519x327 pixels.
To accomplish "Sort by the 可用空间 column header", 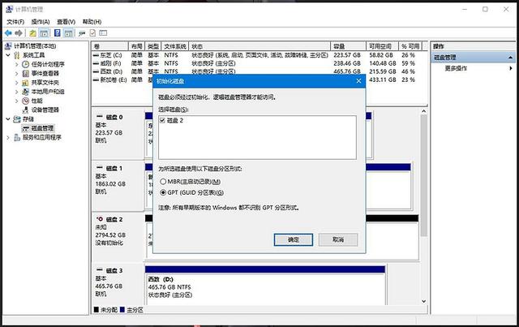I will pos(382,46).
